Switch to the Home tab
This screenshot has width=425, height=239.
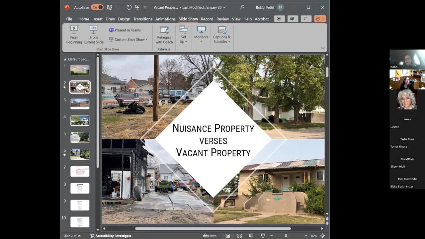tap(84, 19)
